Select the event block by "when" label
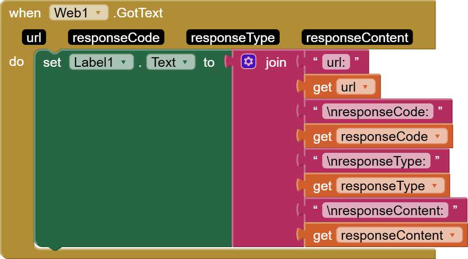This screenshot has width=468, height=259. (x=25, y=13)
